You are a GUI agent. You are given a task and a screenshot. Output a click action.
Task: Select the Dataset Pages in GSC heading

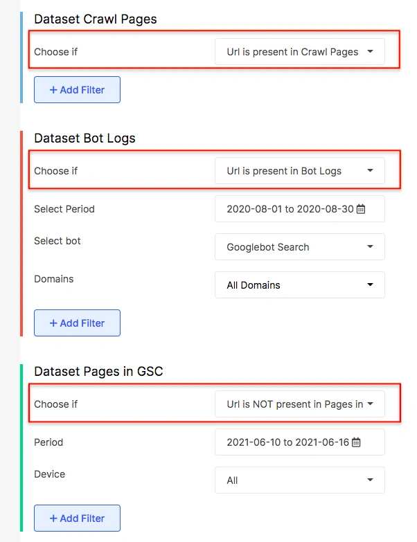[x=98, y=372]
